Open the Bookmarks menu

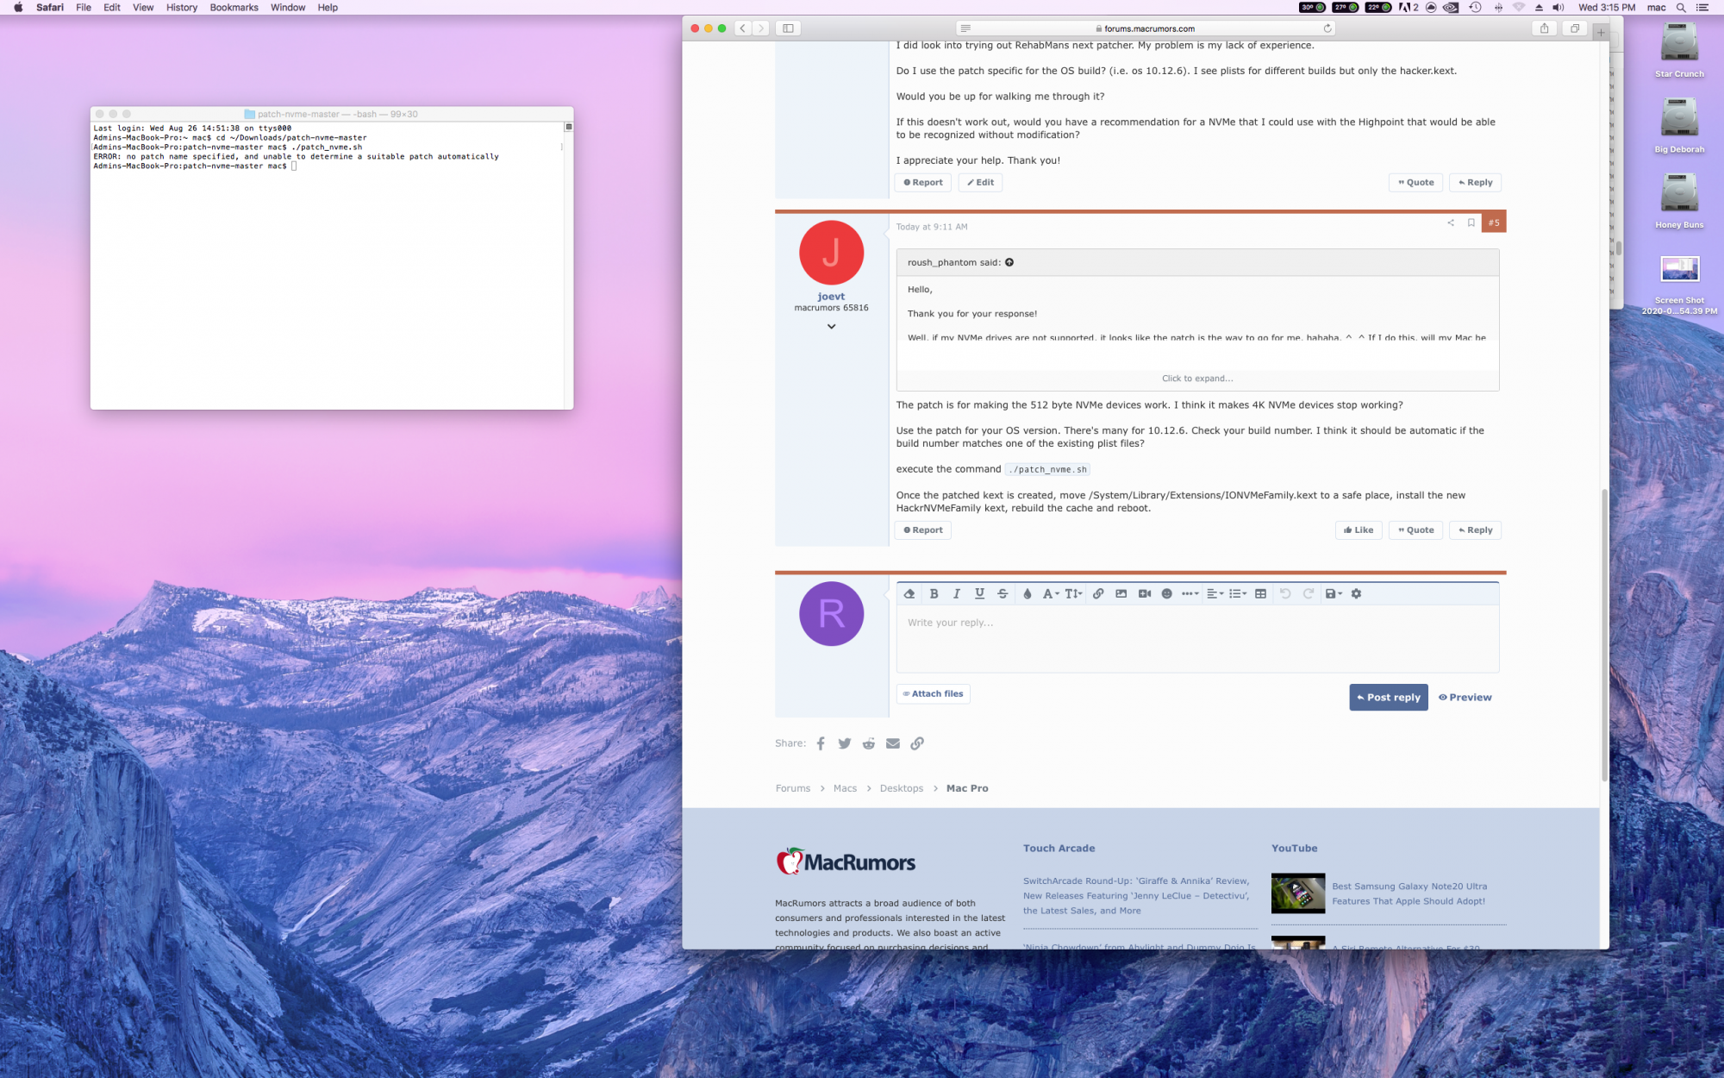234,7
